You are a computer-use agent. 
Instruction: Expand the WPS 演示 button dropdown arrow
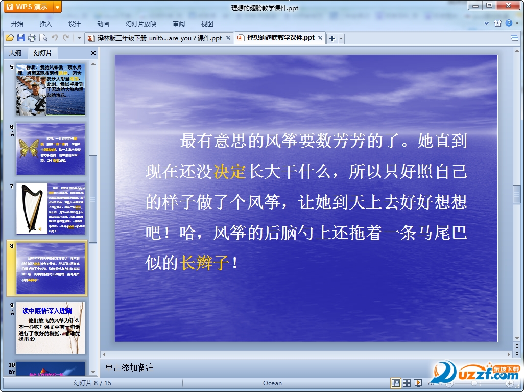pyautogui.click(x=58, y=7)
